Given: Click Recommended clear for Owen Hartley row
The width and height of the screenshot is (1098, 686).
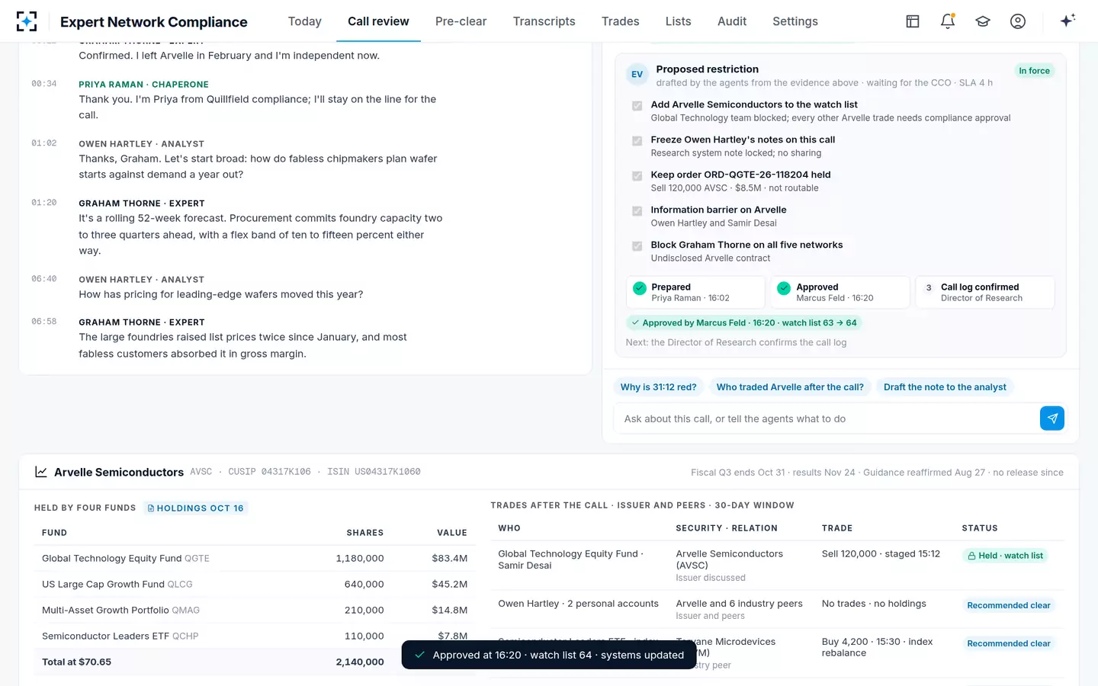Looking at the screenshot, I should tap(1009, 605).
